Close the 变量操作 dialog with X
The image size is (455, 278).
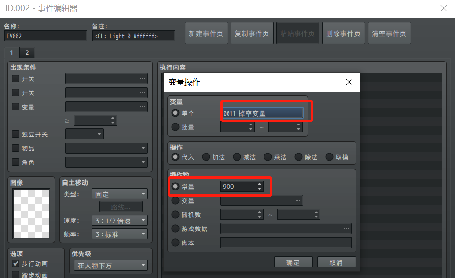(349, 82)
